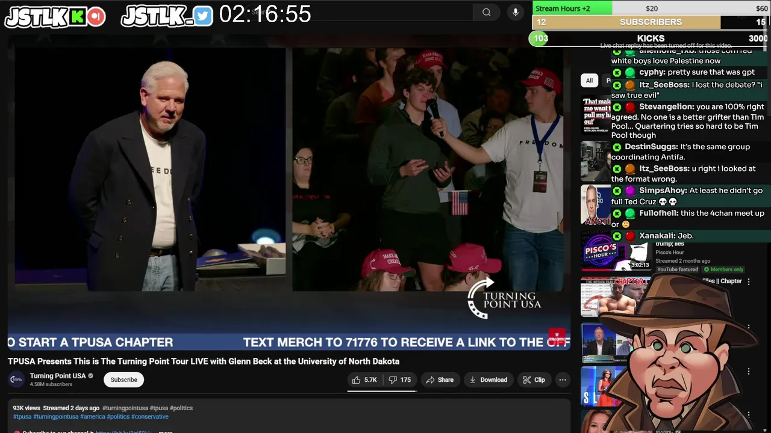Click the red gift icon at the ticker's right end
Viewport: 771px width, 433px height.
557,337
